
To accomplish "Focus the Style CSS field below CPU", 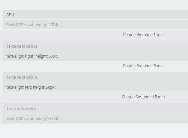I will coord(95,25).
